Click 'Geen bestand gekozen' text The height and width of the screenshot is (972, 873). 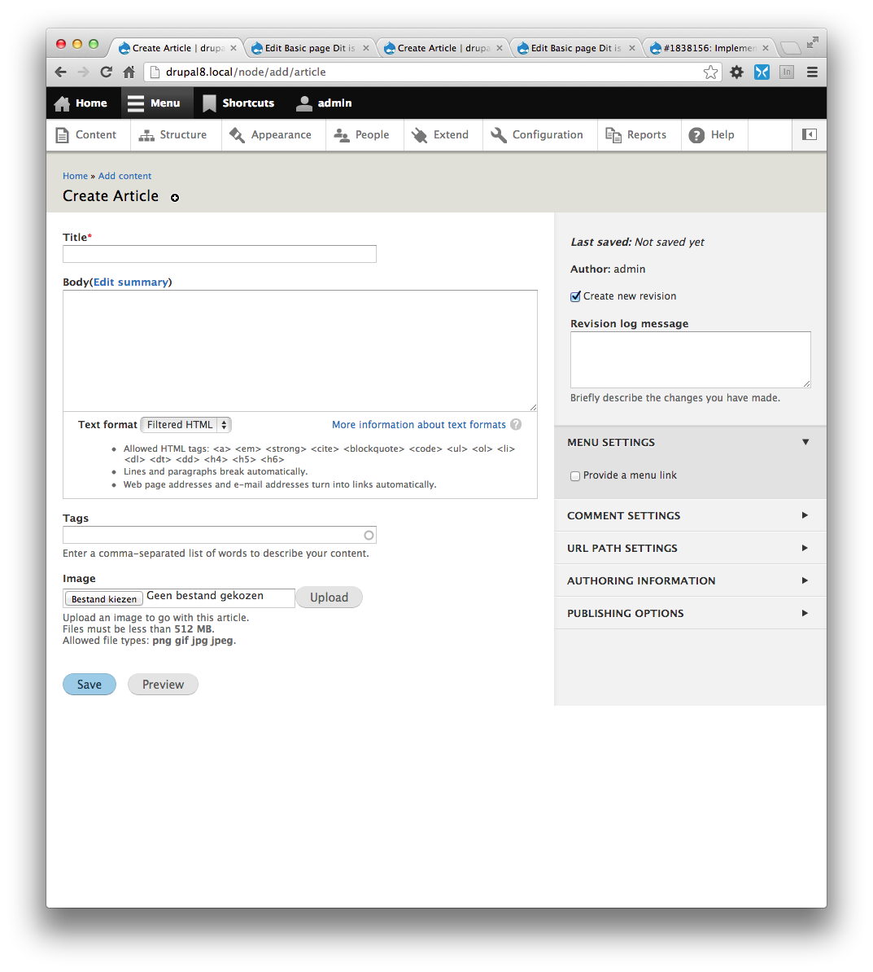[205, 596]
